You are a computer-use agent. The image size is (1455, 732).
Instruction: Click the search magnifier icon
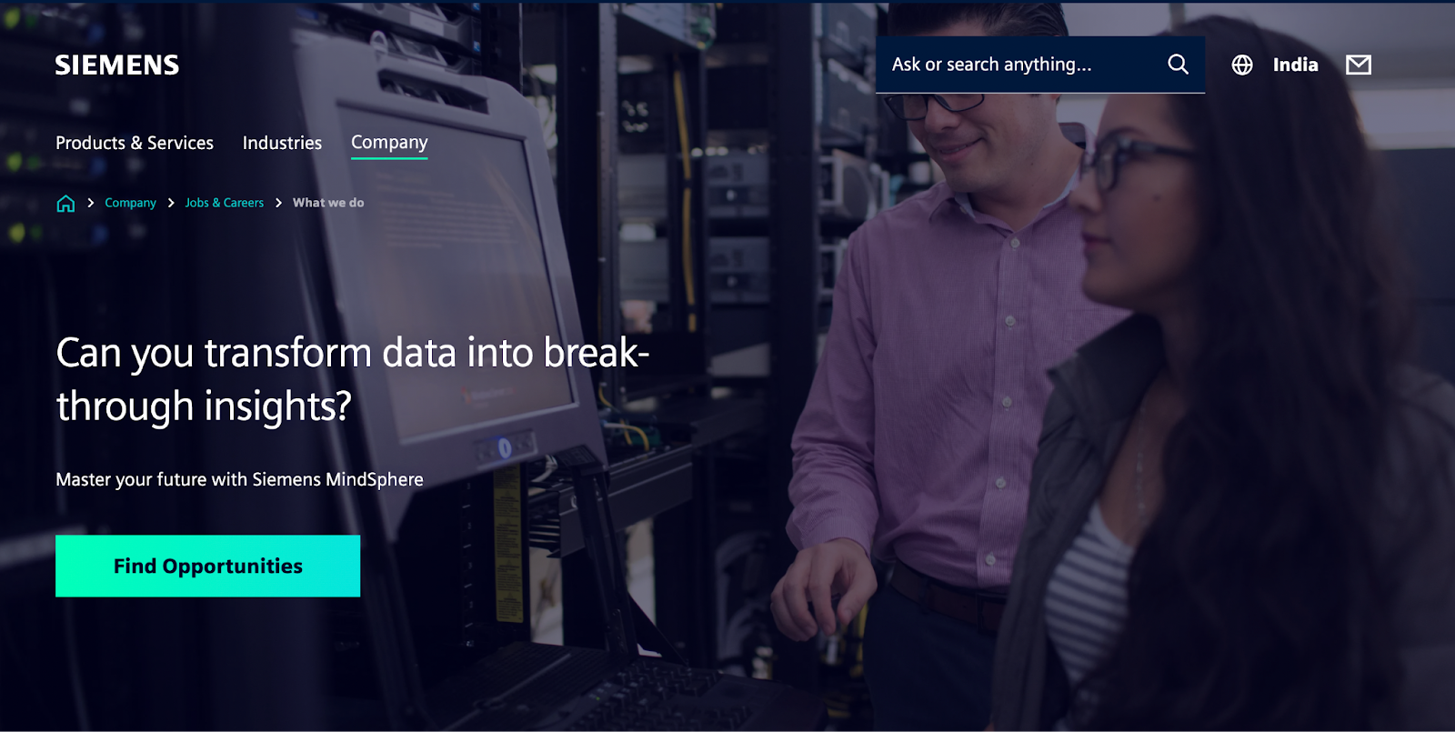pos(1178,65)
